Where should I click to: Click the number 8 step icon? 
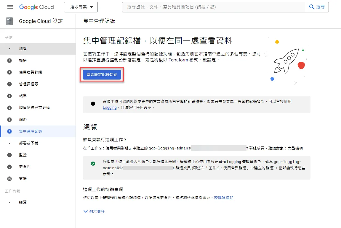[9, 155]
